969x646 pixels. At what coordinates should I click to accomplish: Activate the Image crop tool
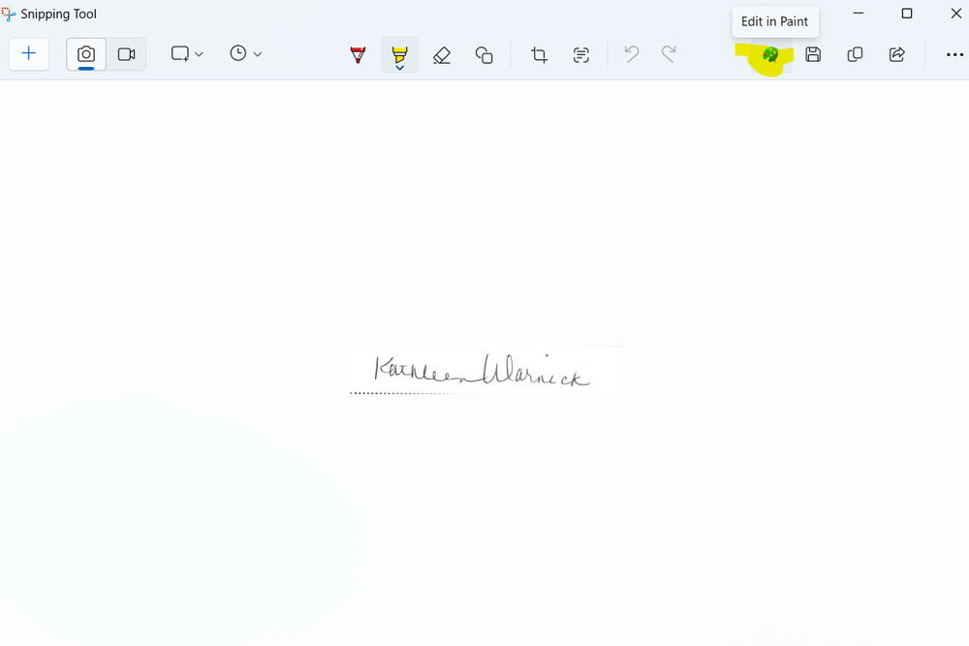(x=539, y=55)
